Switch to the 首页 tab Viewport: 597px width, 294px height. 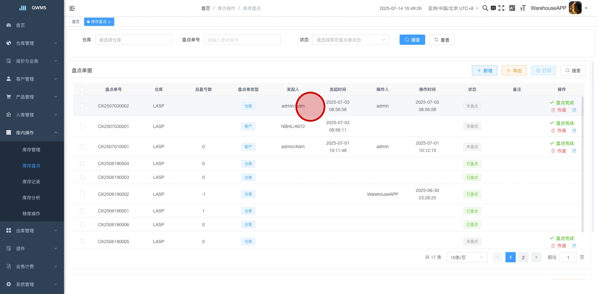tap(76, 22)
